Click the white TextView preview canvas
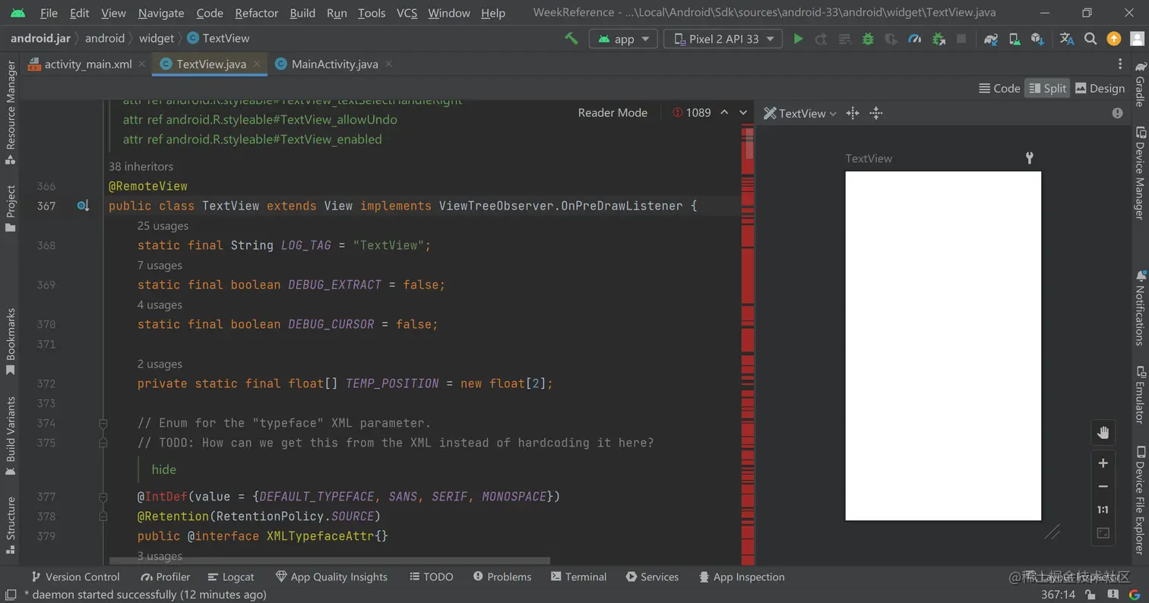The width and height of the screenshot is (1149, 603). pyautogui.click(x=943, y=346)
